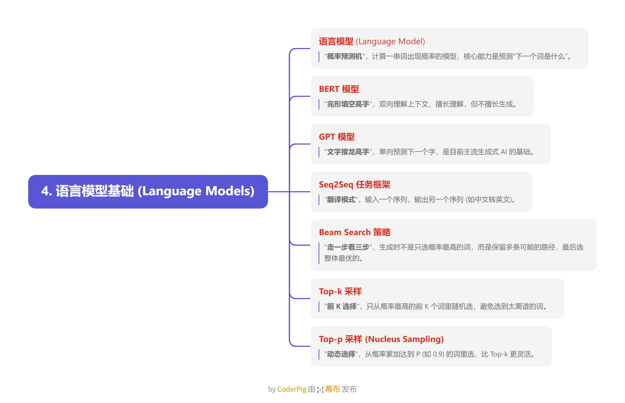The image size is (625, 403).
Task: Click the 发布 text in footer
Action: click(x=349, y=389)
